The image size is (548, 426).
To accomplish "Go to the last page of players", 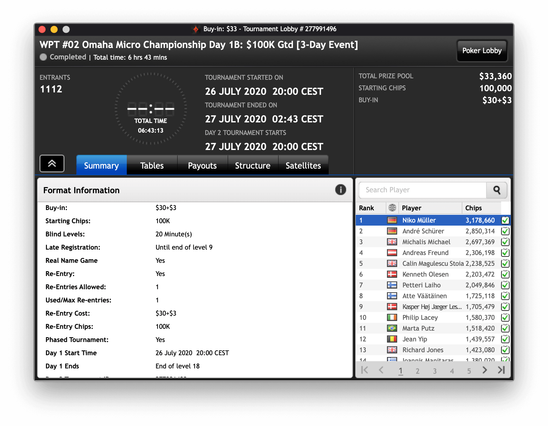I will (501, 370).
